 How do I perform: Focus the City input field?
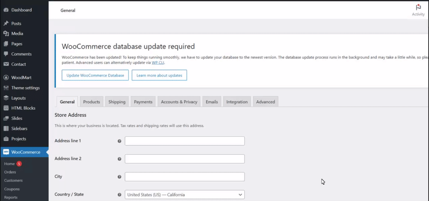pos(184,177)
